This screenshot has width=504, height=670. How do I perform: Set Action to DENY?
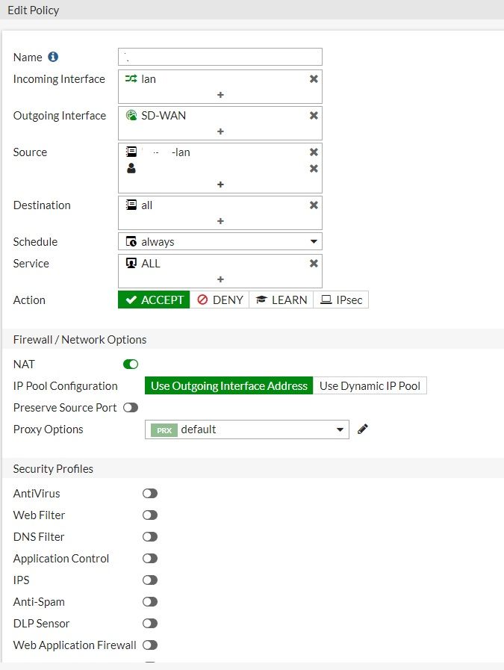(x=220, y=300)
